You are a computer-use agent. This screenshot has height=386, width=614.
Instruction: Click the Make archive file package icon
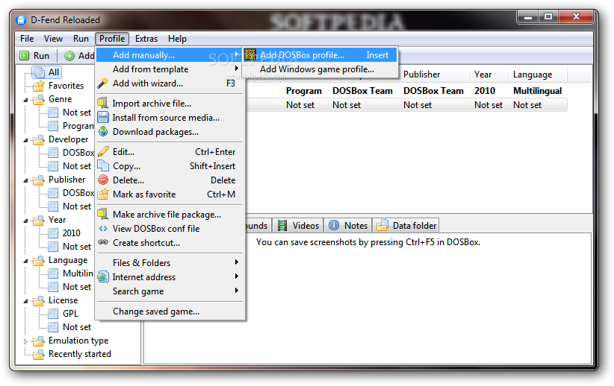pos(103,214)
